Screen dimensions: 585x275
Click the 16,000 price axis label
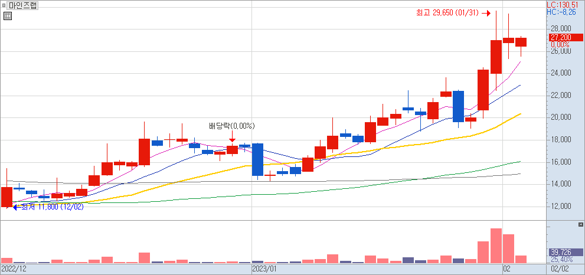(x=560, y=162)
